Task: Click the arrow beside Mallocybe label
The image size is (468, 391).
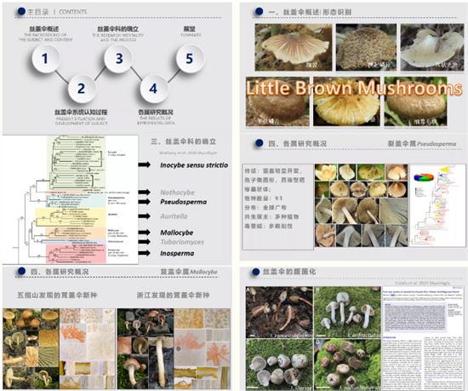Action: [x=144, y=232]
